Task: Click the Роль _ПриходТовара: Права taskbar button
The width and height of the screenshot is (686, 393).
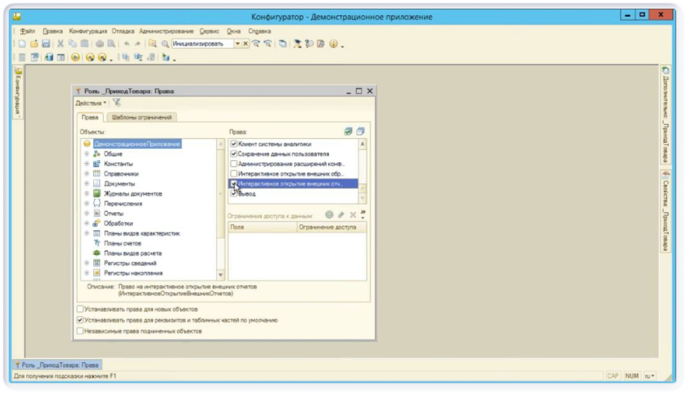Action: [57, 365]
